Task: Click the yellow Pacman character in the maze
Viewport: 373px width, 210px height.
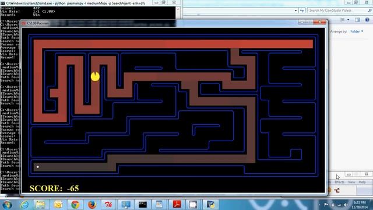Action: (x=95, y=76)
